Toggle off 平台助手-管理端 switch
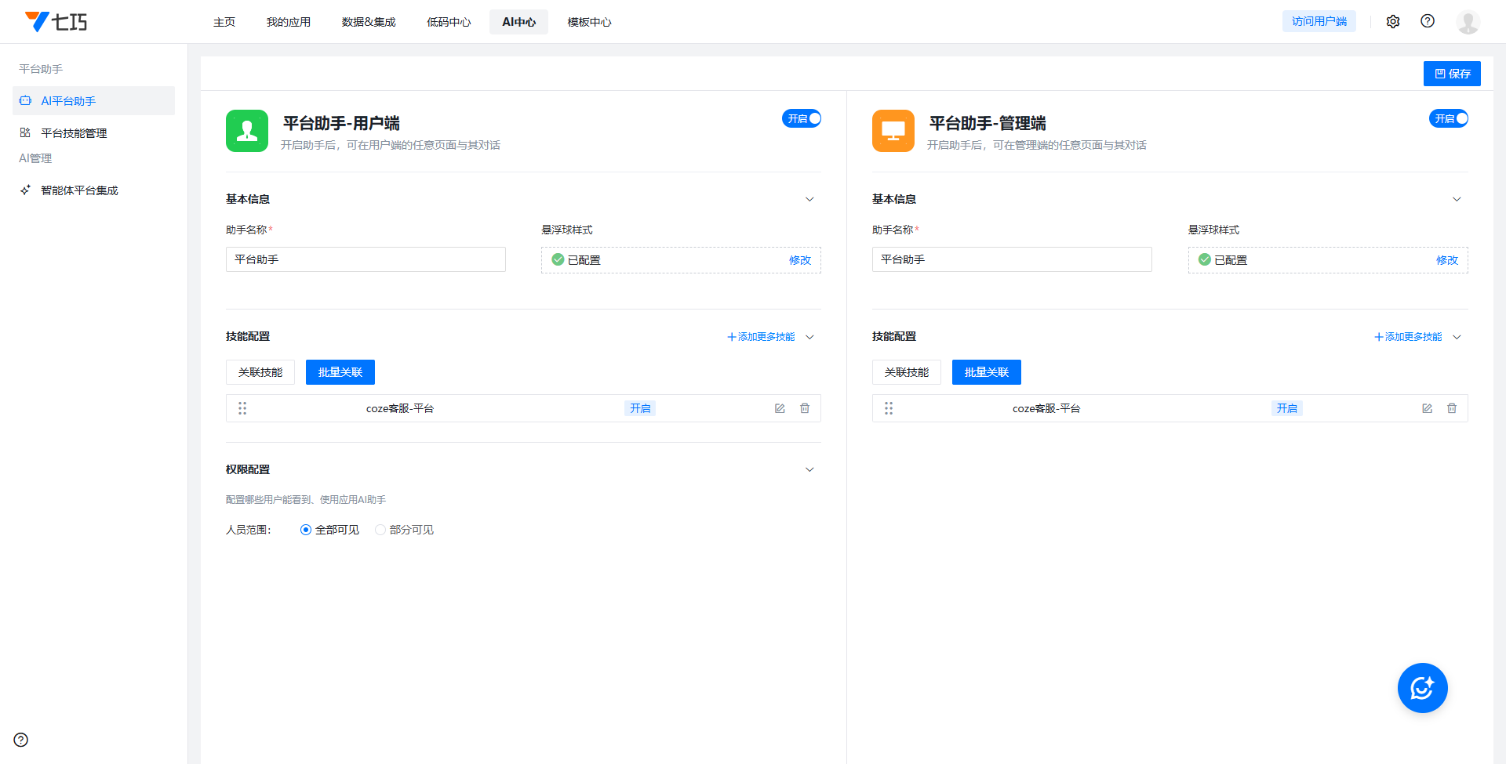This screenshot has width=1506, height=764. (x=1448, y=118)
